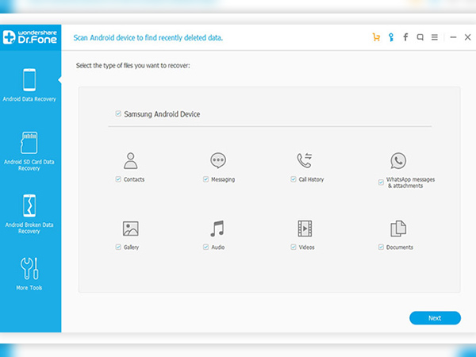476x357 pixels.
Task: Open the hamburger menu in title bar
Action: click(434, 36)
